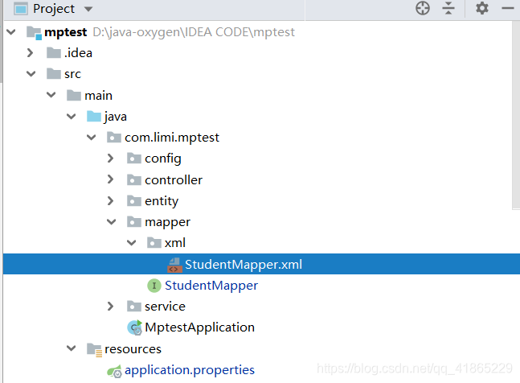Expand the config package
520x383 pixels.
tap(110, 159)
